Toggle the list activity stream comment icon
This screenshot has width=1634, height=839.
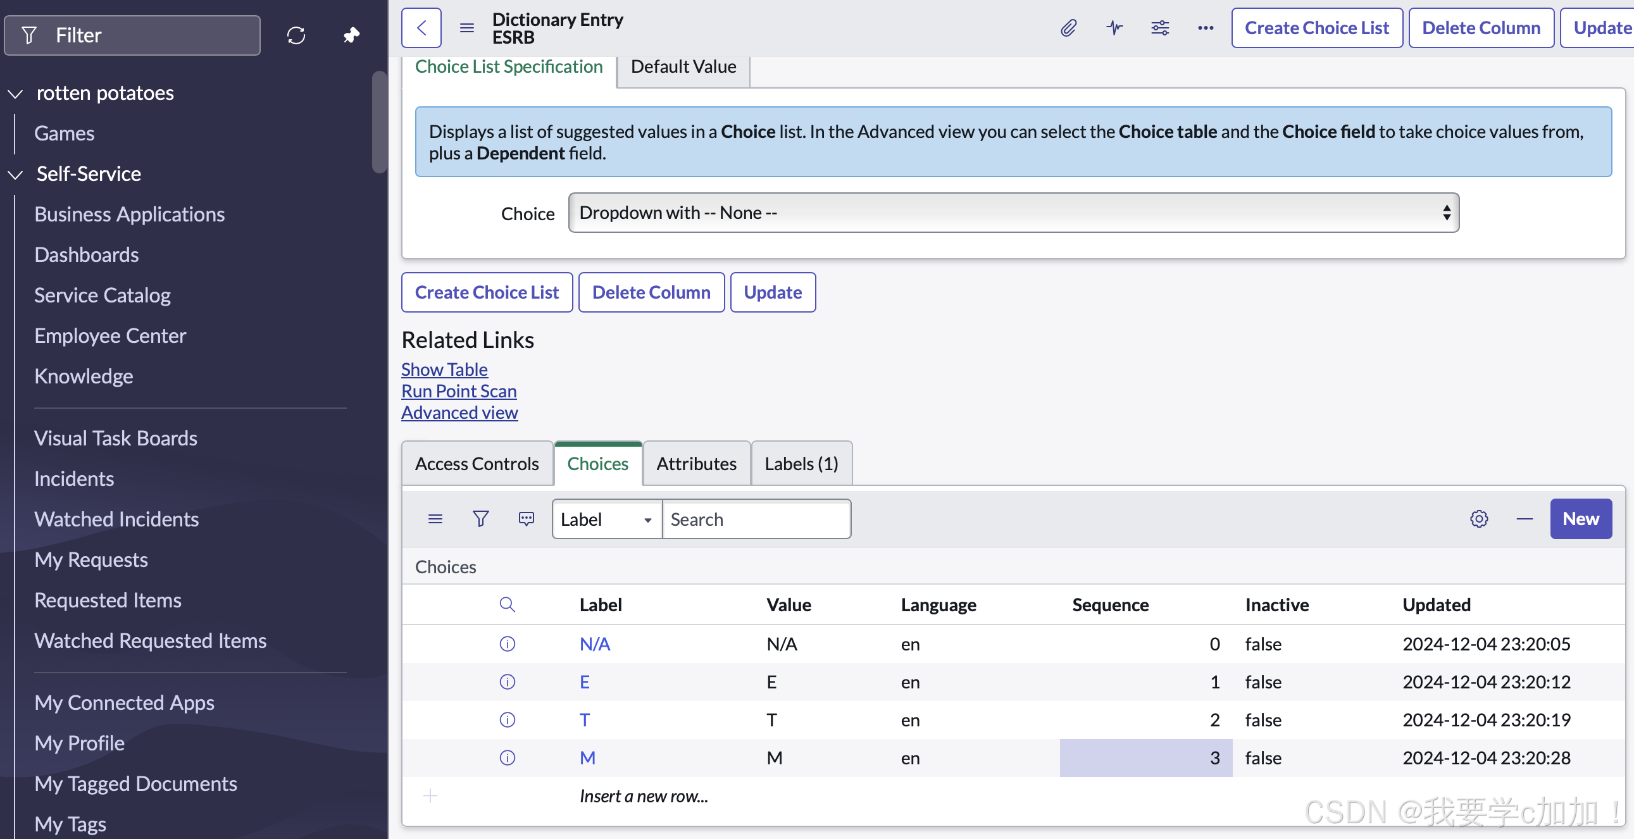(527, 519)
